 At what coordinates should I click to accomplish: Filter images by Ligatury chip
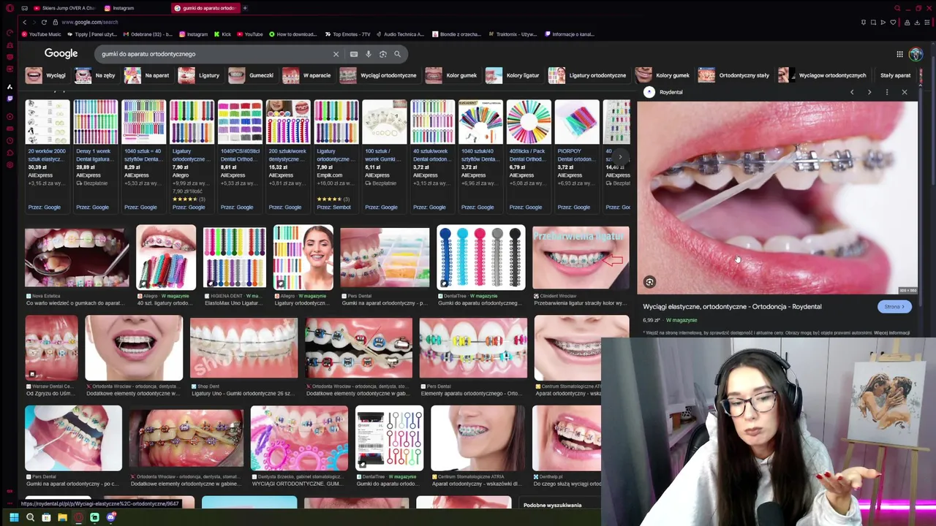click(x=200, y=75)
